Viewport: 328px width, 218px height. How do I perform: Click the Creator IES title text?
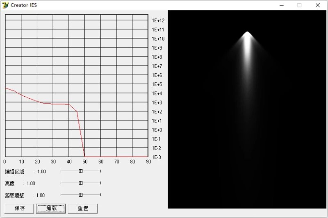pos(24,5)
